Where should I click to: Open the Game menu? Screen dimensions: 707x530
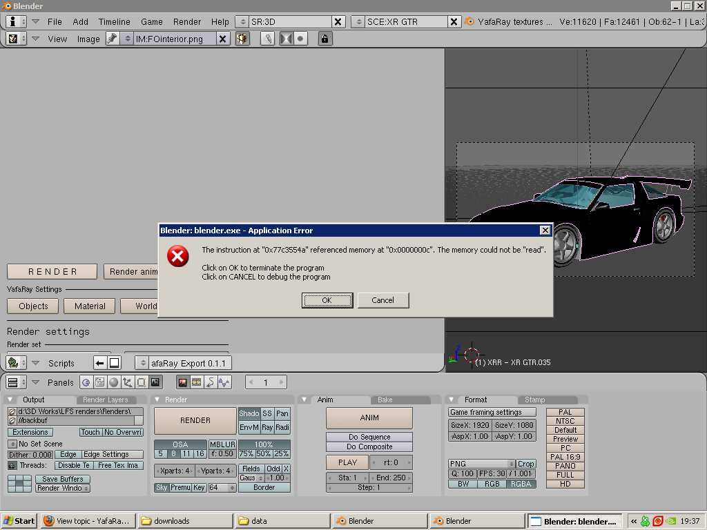151,21
